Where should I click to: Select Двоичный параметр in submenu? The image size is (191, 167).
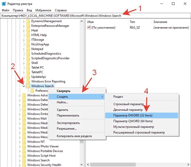[142, 110]
